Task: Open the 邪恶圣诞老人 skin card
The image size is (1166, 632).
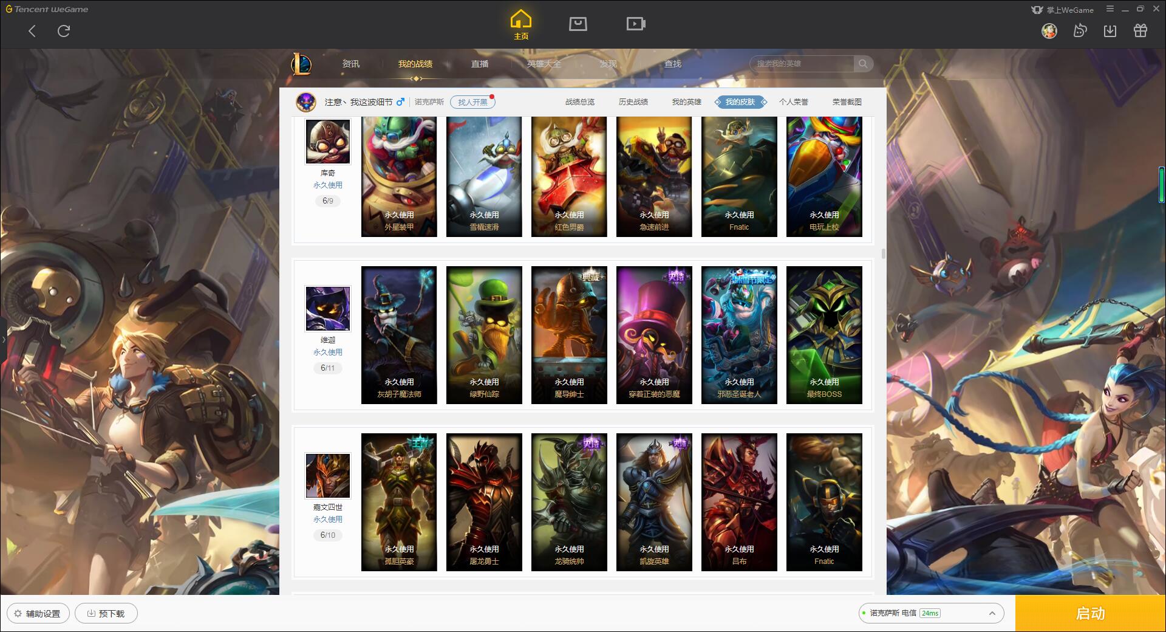Action: tap(739, 335)
